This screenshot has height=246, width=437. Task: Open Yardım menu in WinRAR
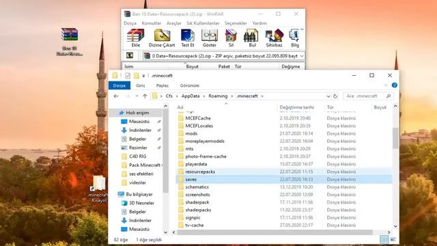(259, 23)
